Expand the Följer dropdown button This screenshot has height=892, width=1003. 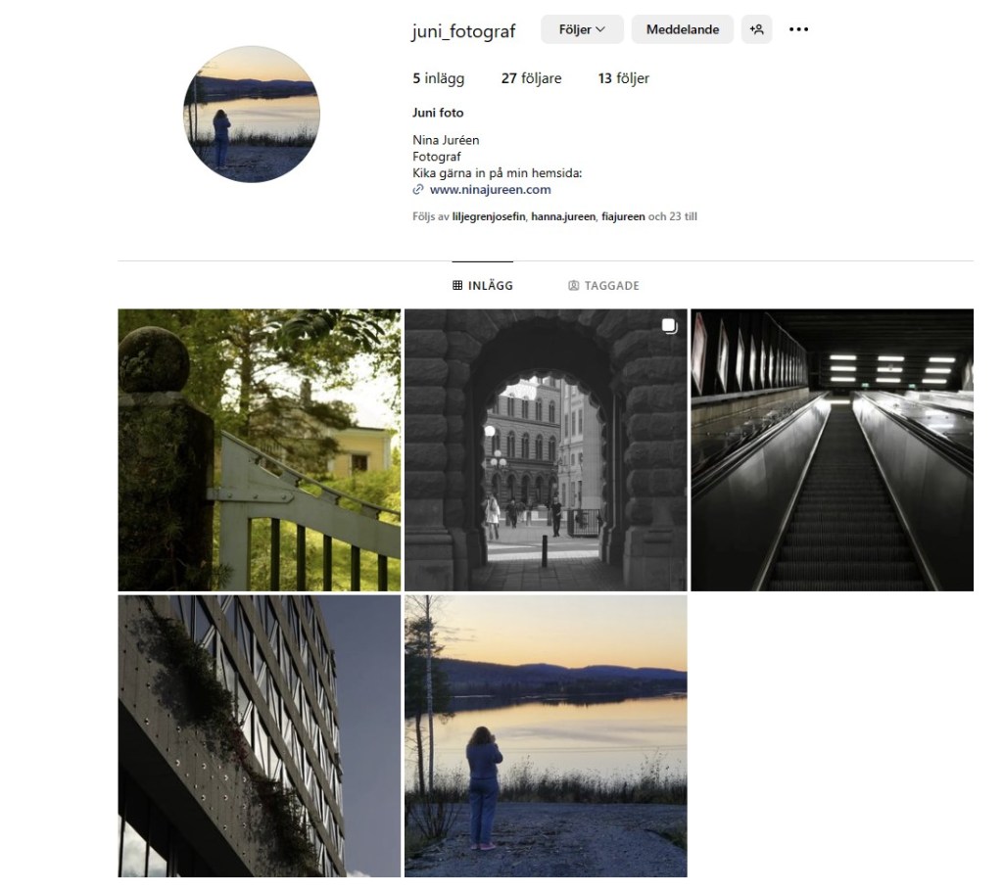click(582, 29)
